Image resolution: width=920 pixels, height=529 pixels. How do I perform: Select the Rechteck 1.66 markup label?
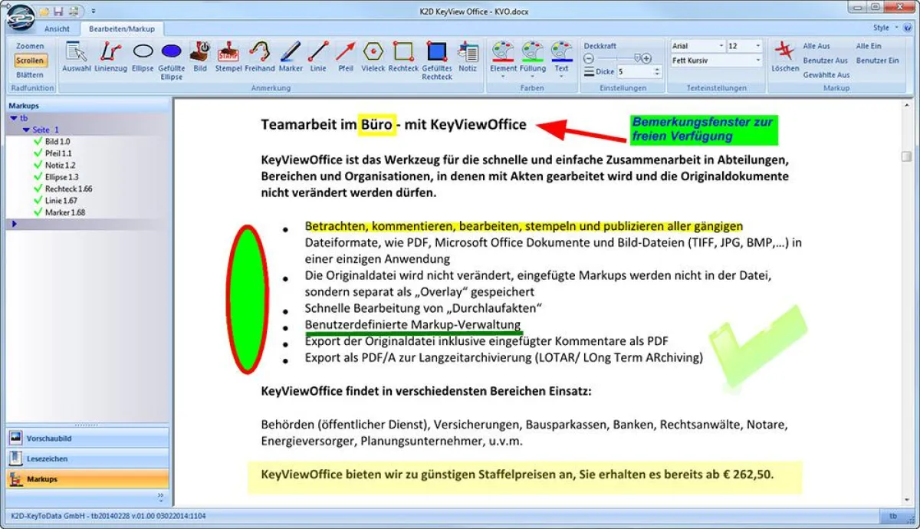[x=68, y=188]
